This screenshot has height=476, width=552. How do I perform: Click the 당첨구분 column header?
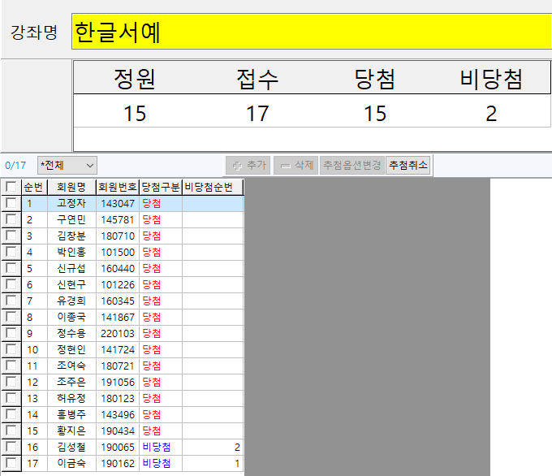point(161,187)
